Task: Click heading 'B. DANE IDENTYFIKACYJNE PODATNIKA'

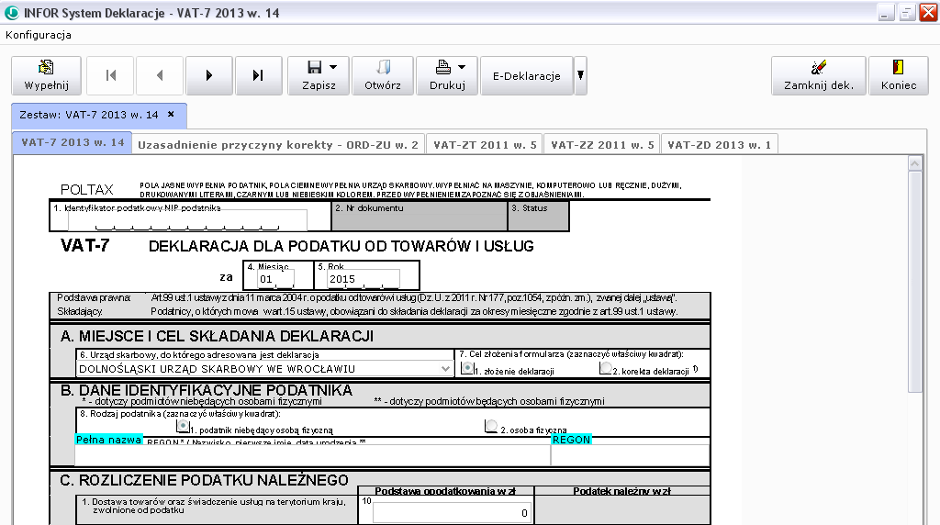Action: (x=207, y=390)
